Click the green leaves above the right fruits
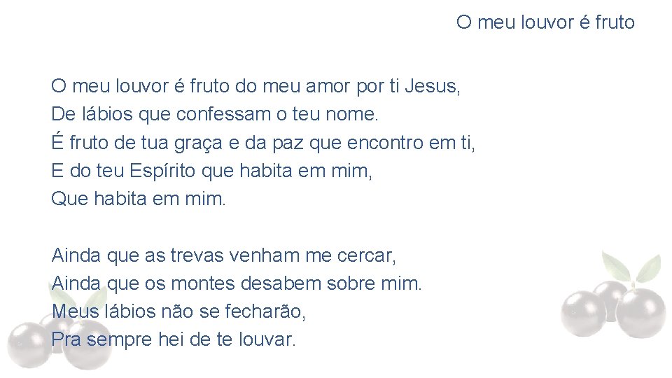This screenshot has width=672, height=378. click(x=631, y=267)
